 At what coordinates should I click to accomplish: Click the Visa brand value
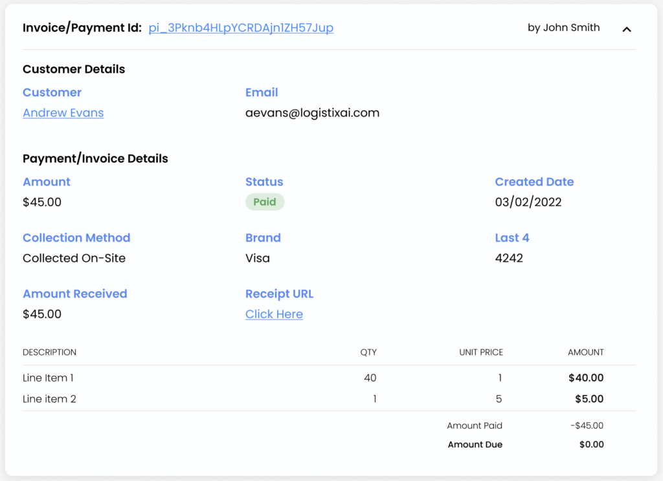[258, 259]
